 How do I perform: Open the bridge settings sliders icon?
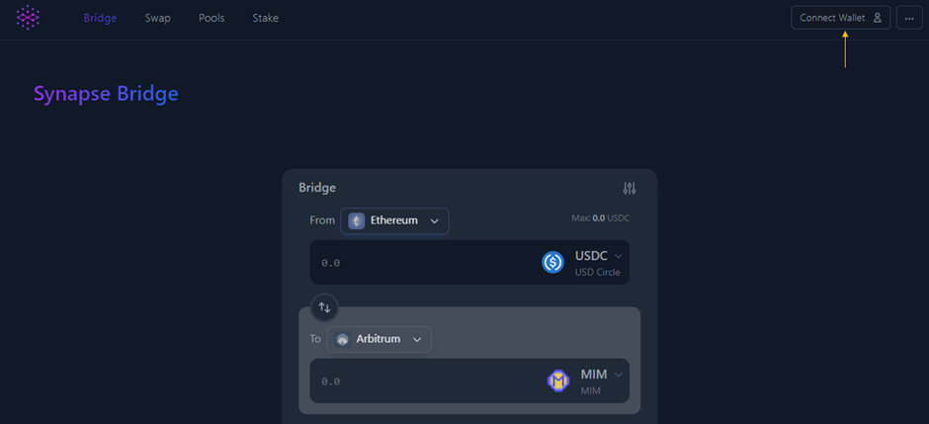click(x=630, y=189)
